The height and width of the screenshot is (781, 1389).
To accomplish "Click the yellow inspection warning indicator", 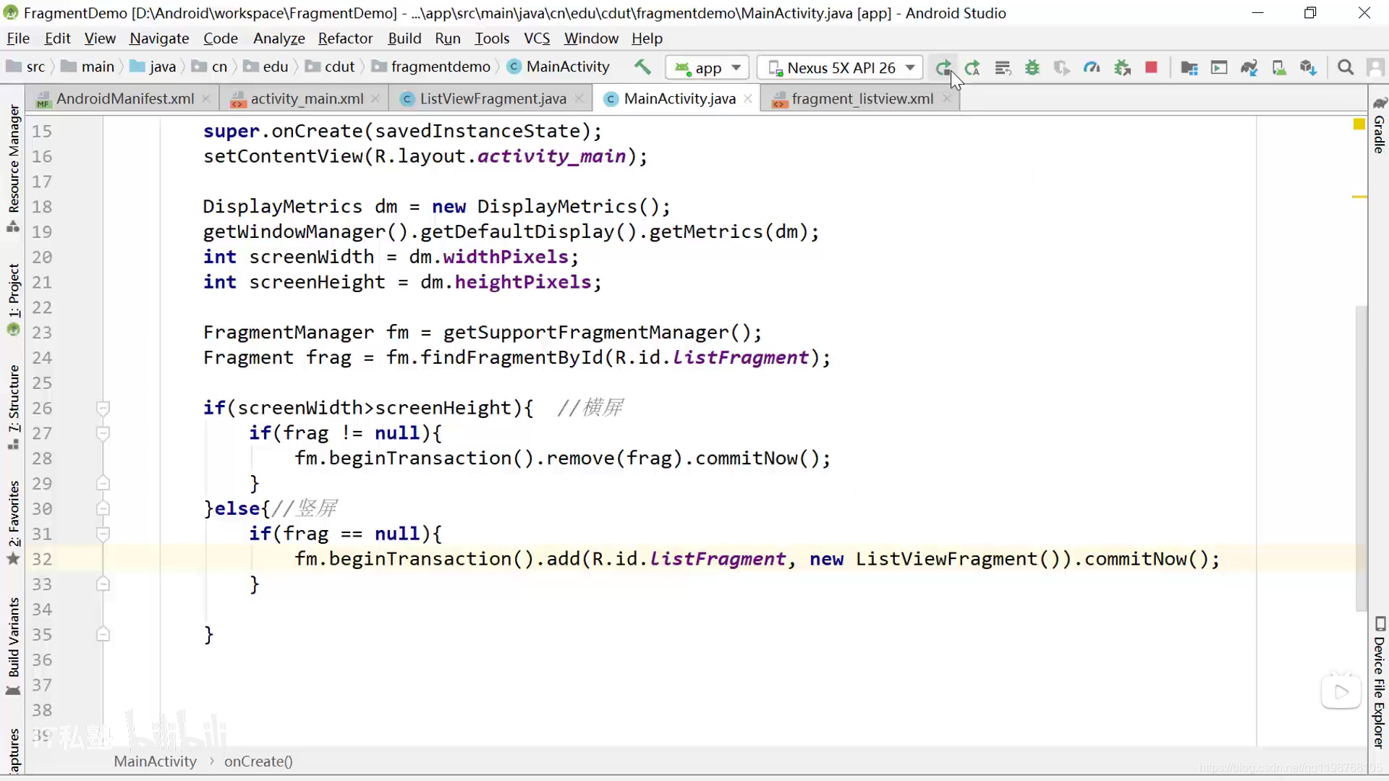I will pyautogui.click(x=1359, y=124).
